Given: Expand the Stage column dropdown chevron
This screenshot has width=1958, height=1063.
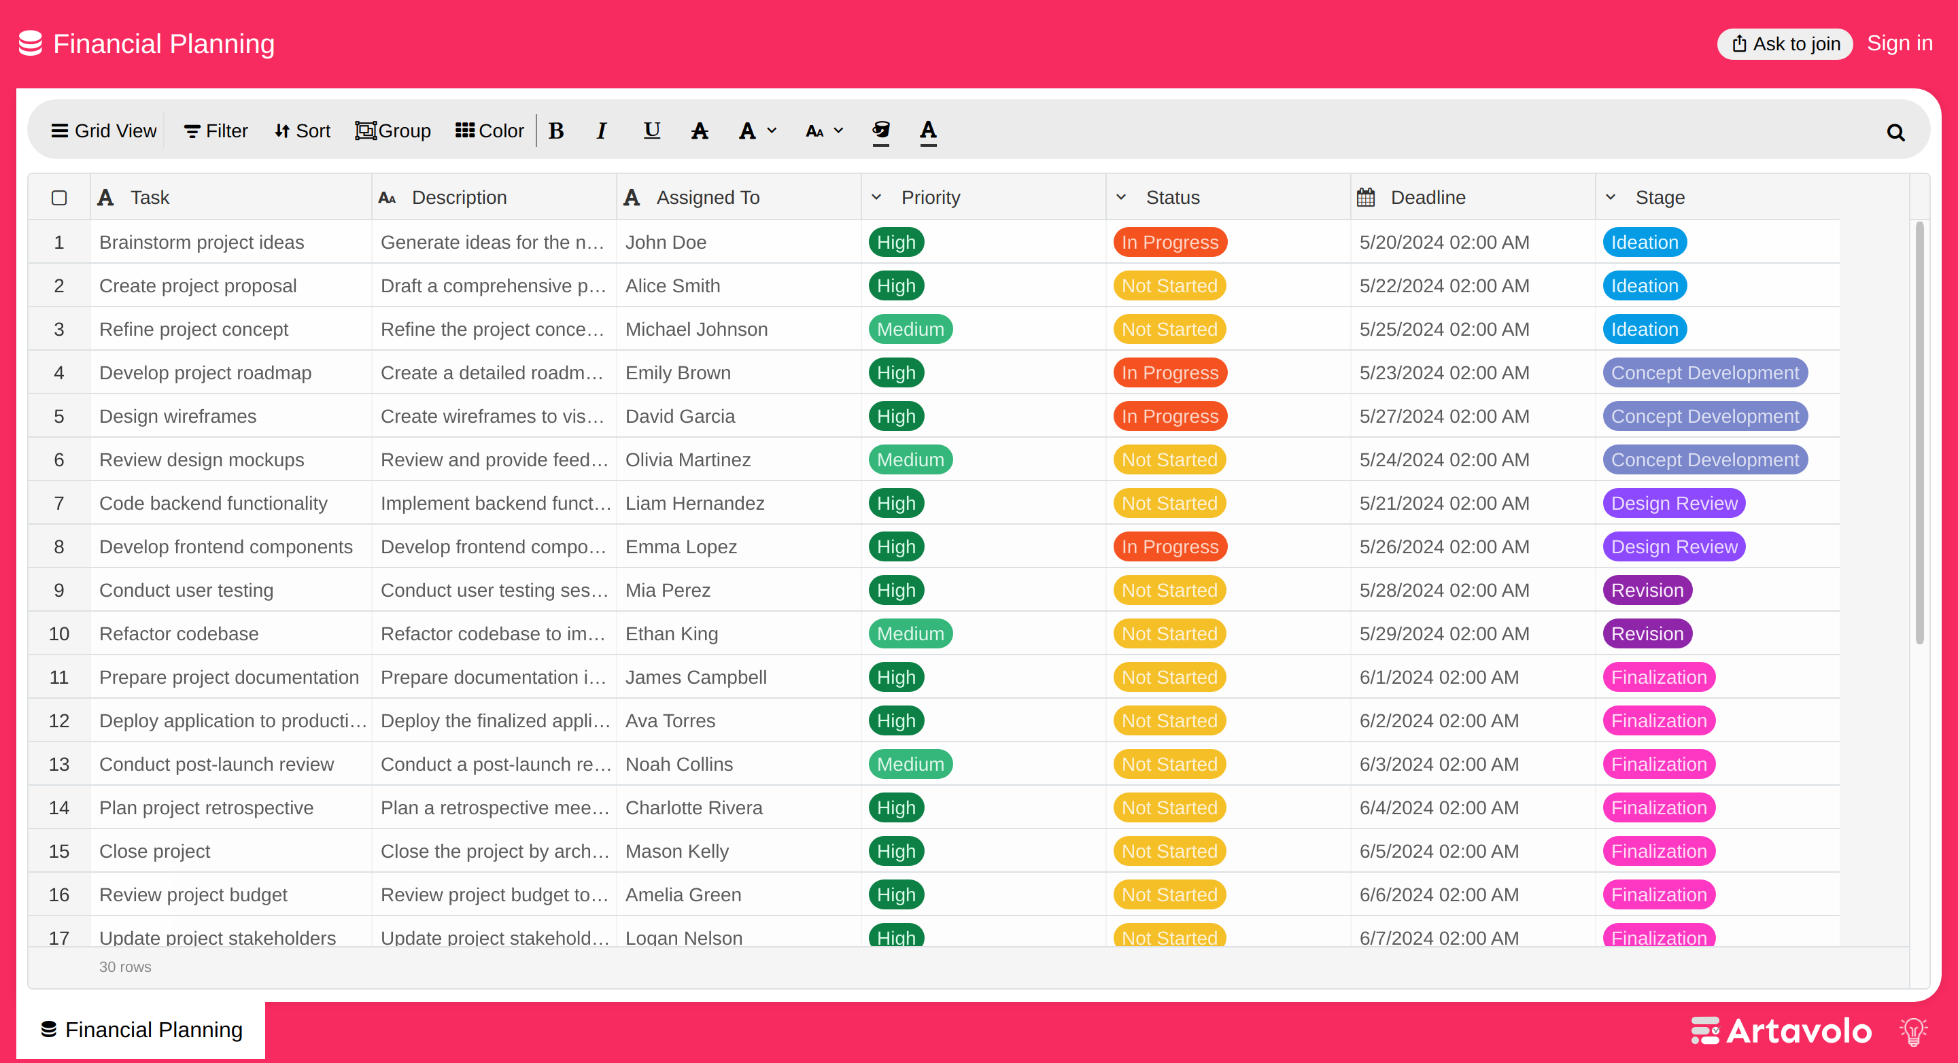Looking at the screenshot, I should [1611, 198].
